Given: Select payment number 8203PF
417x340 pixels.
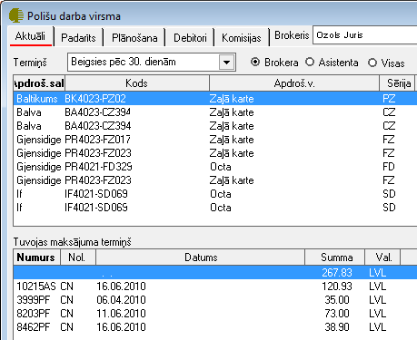Looking at the screenshot, I should (34, 313).
